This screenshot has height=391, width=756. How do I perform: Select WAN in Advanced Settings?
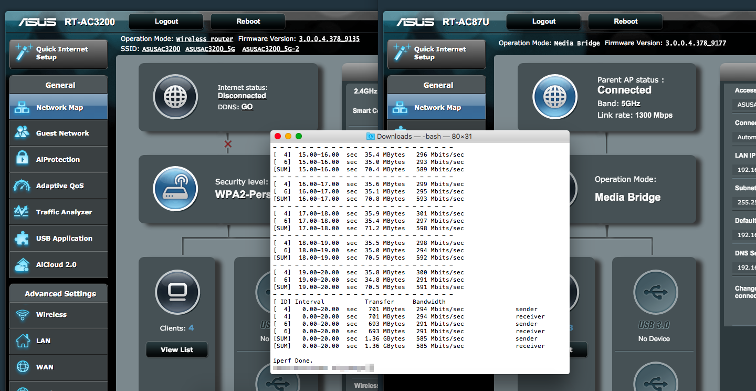point(45,367)
